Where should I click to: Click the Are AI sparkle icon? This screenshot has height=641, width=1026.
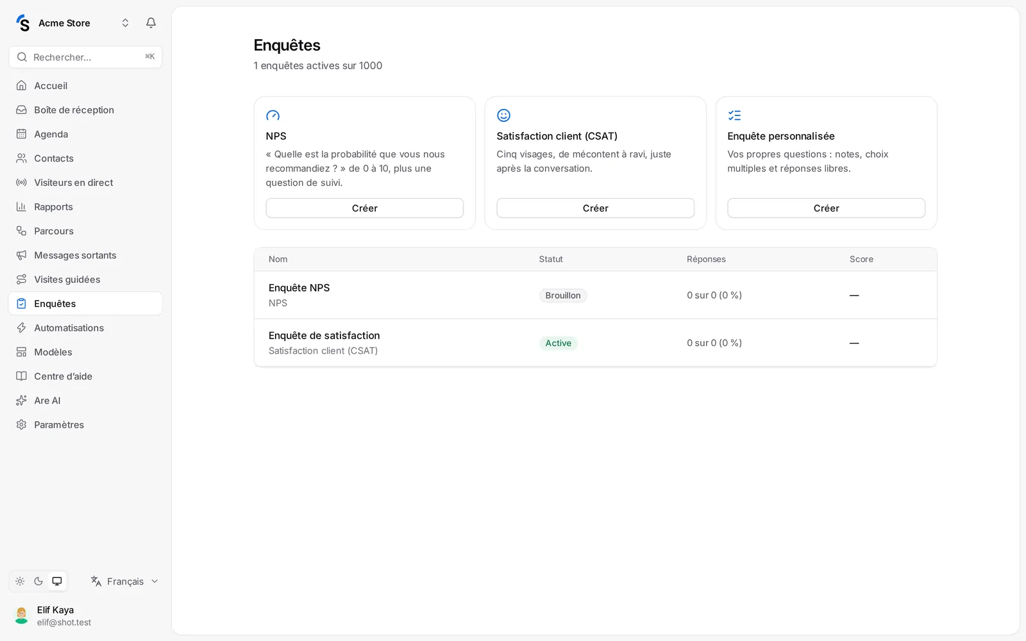[x=21, y=401]
